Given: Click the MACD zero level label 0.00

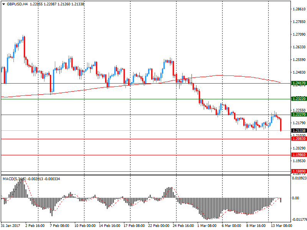Looking at the screenshot, I should (295, 198).
